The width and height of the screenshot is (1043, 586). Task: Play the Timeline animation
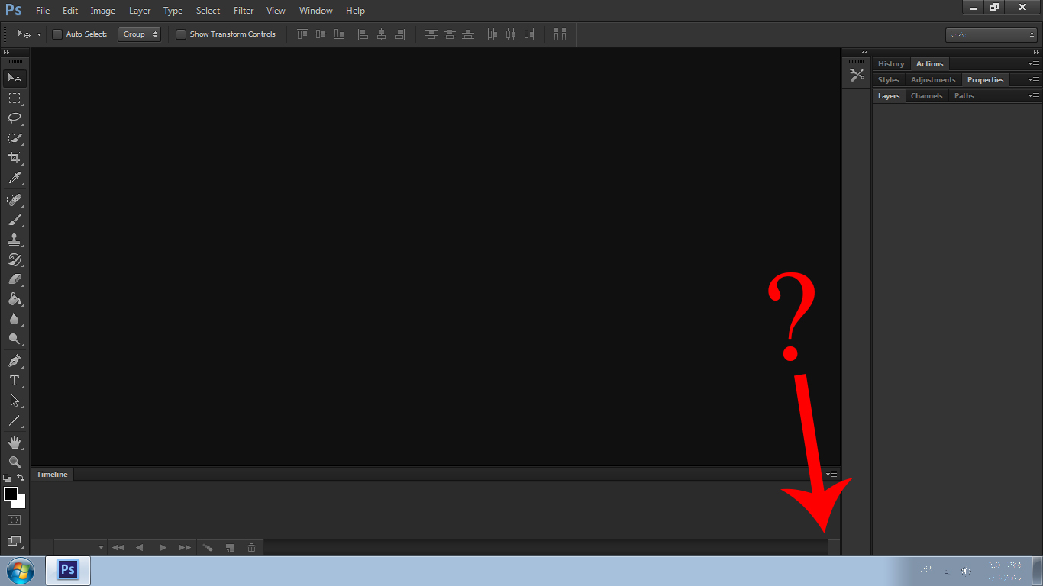(x=163, y=547)
